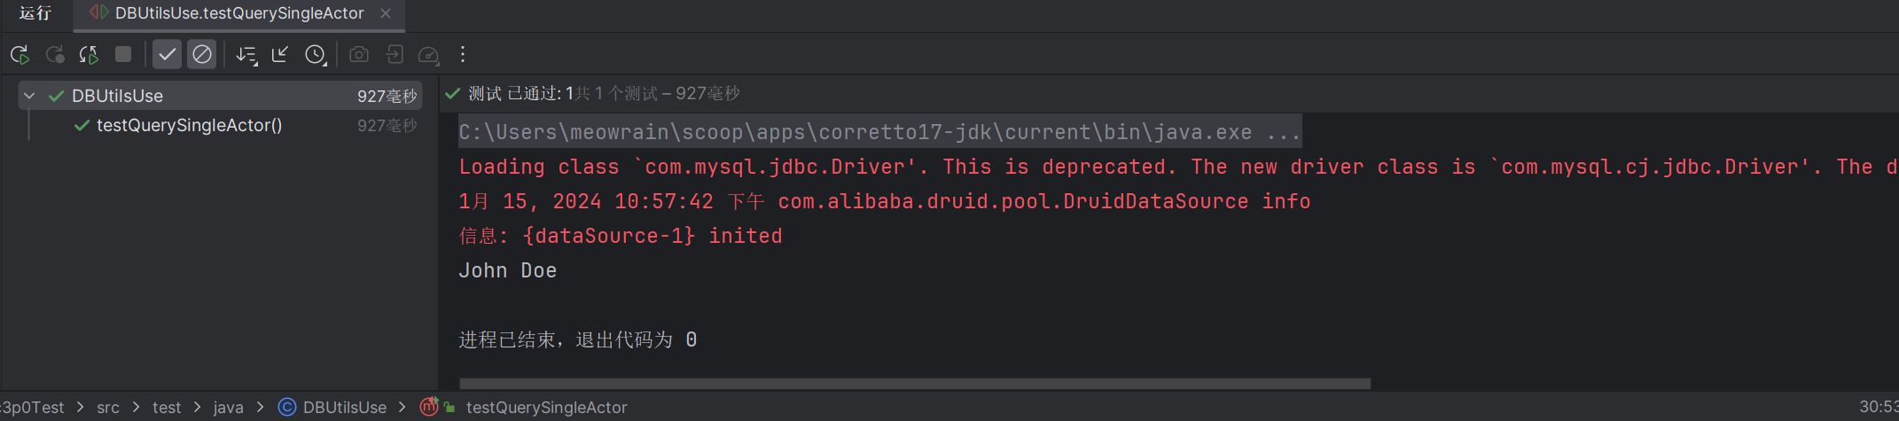Collapse the DBUtilsUse test tree node
This screenshot has width=1899, height=421.
pyautogui.click(x=29, y=96)
